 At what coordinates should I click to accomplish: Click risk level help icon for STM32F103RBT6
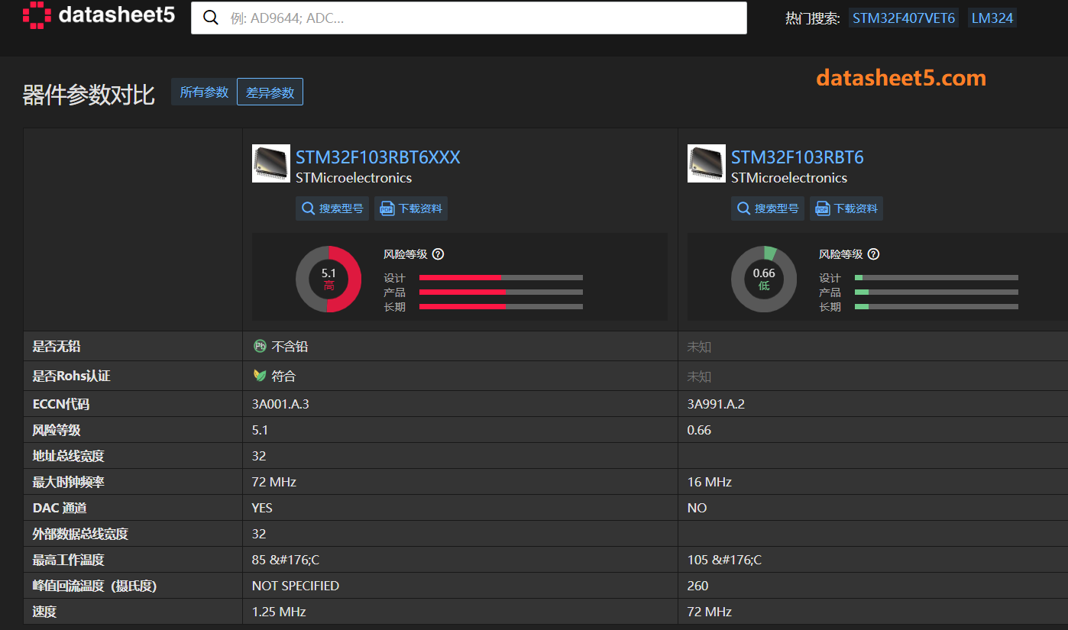click(873, 254)
